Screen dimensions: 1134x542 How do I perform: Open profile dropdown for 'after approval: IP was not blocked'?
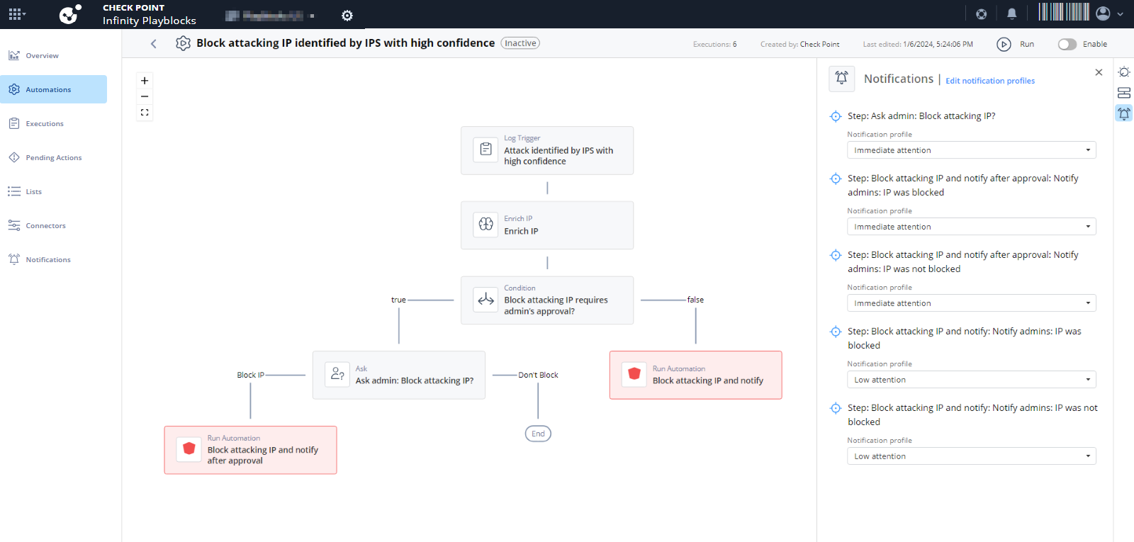[x=972, y=303]
